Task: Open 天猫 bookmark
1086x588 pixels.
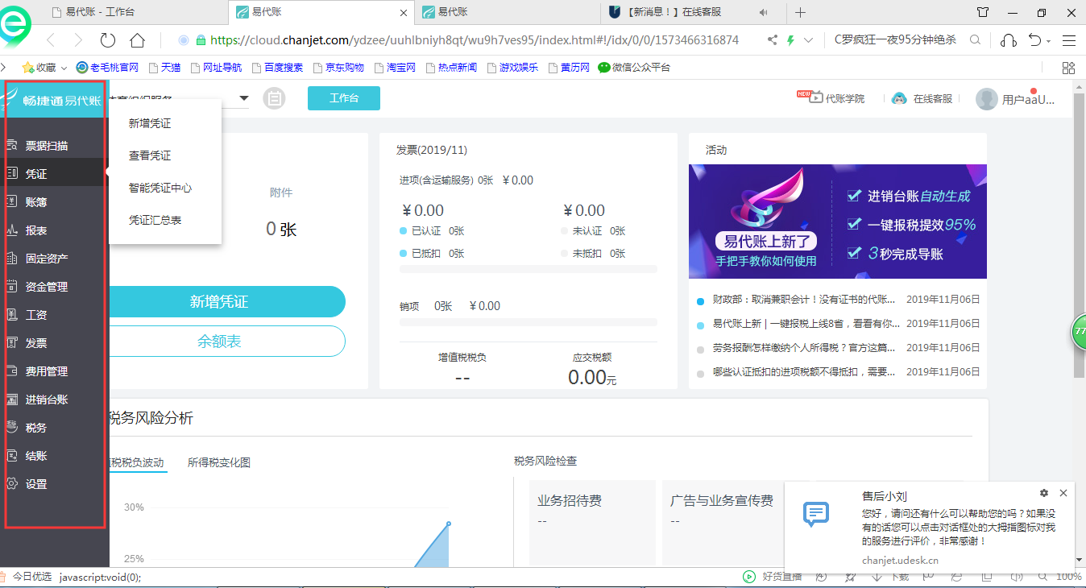Action: click(164, 68)
